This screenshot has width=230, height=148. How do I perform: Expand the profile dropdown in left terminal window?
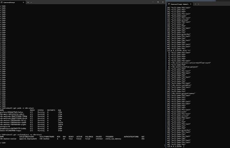pyautogui.click(x=31, y=2)
